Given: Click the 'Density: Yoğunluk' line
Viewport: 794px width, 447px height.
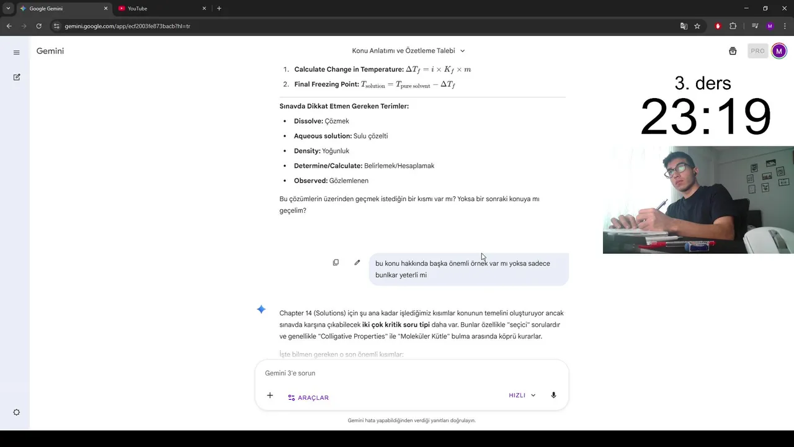Looking at the screenshot, I should 321,151.
